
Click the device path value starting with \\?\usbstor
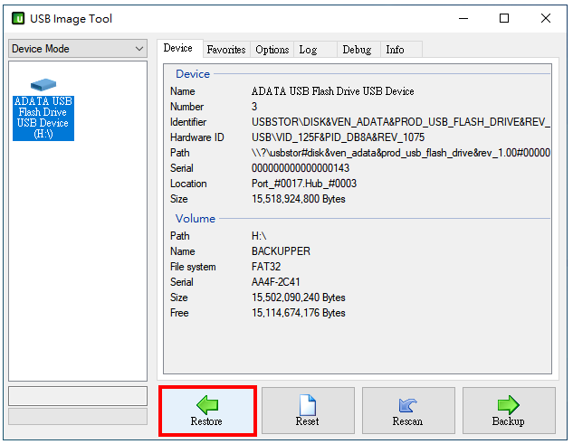(400, 153)
